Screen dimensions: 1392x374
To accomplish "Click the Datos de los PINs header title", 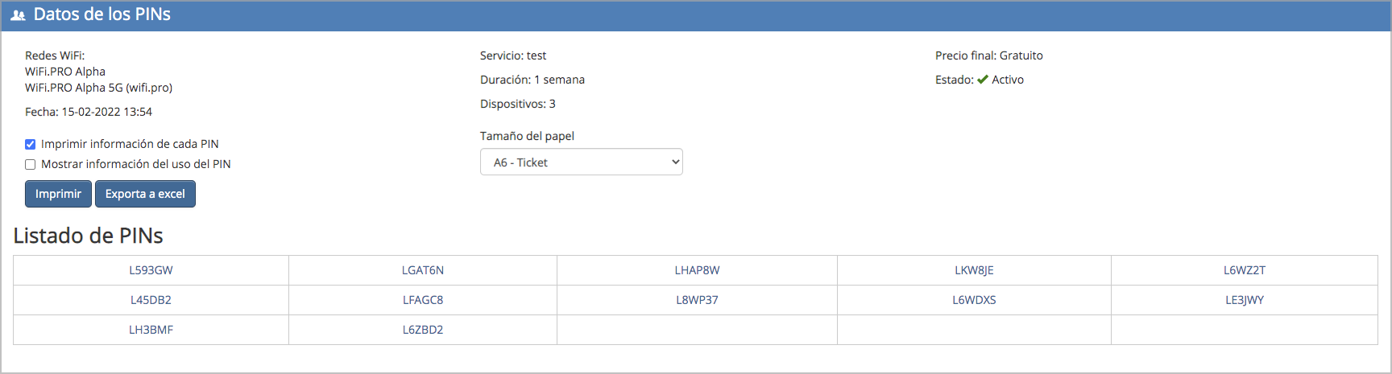I will pyautogui.click(x=101, y=14).
